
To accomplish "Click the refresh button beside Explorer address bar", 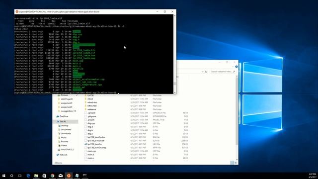I will (x=206, y=72).
